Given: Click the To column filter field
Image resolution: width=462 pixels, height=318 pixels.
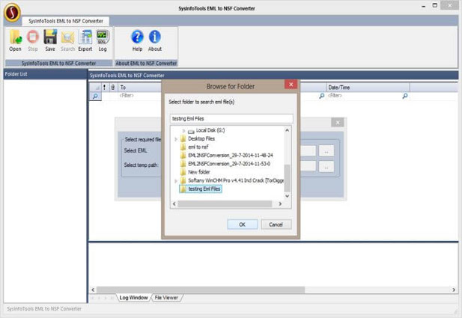Looking at the screenshot, I should [140, 96].
